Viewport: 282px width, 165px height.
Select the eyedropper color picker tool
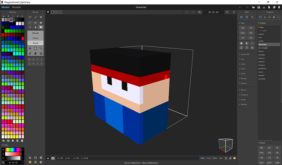[x=30, y=54]
